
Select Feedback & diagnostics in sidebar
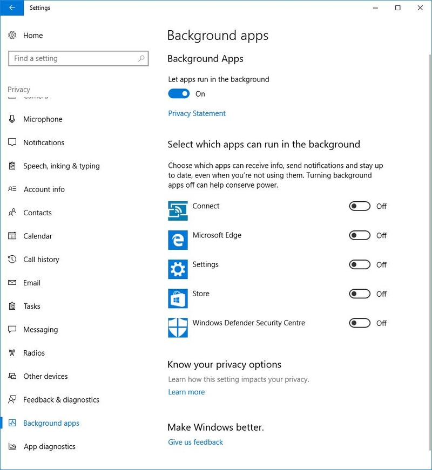coord(61,400)
